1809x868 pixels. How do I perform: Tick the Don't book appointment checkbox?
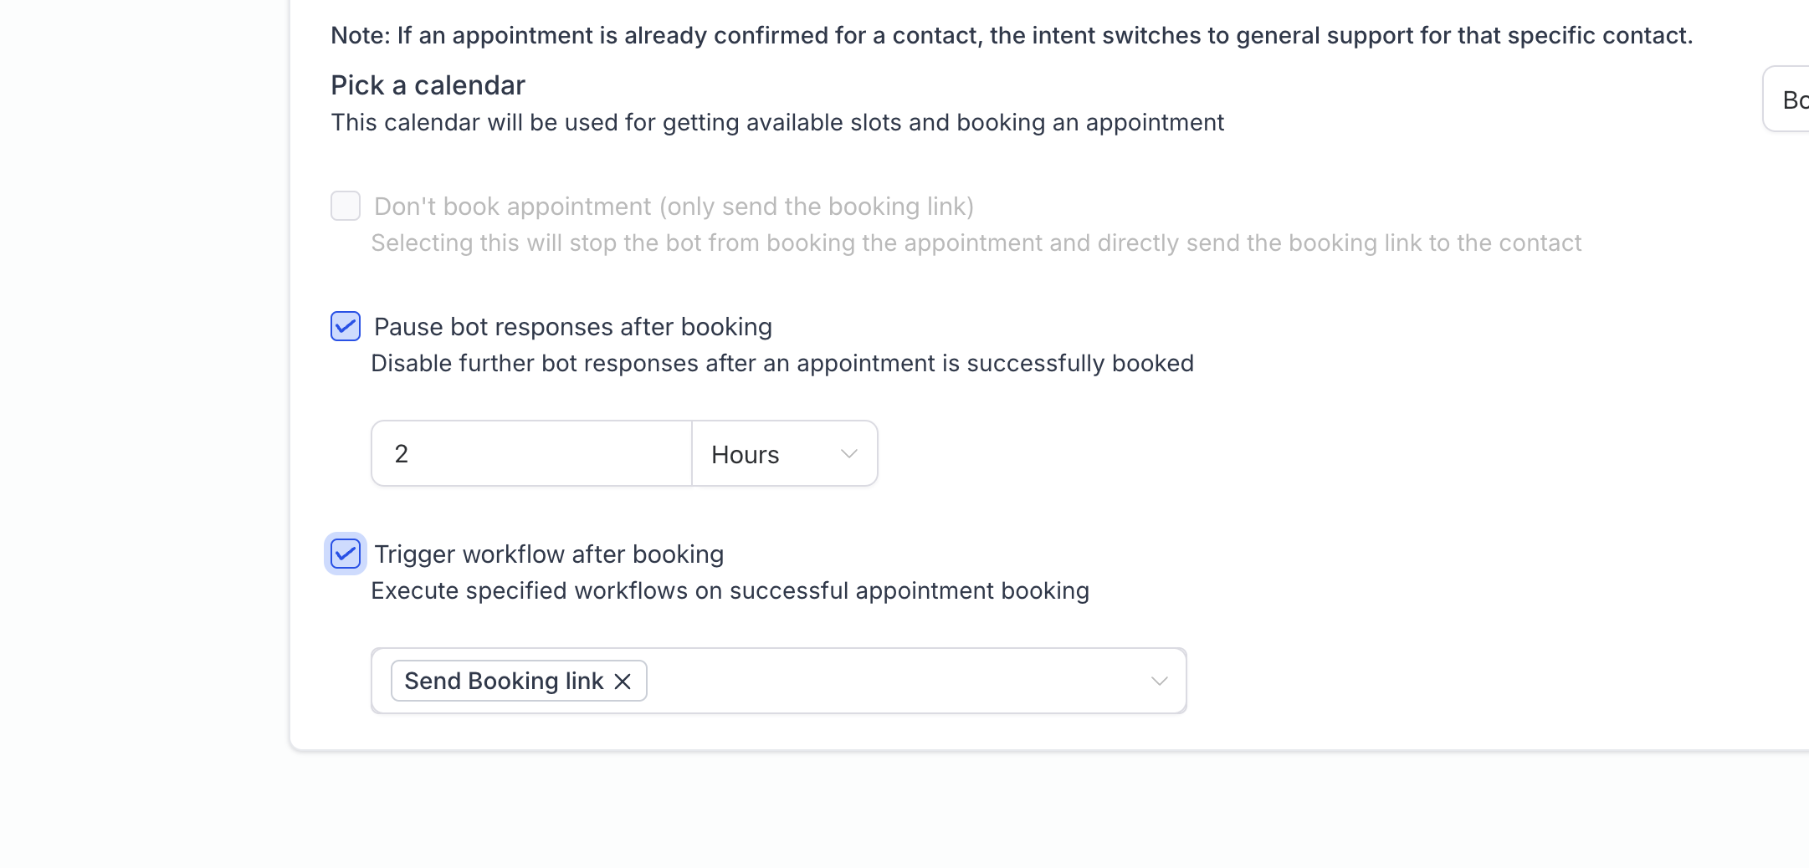[346, 207]
